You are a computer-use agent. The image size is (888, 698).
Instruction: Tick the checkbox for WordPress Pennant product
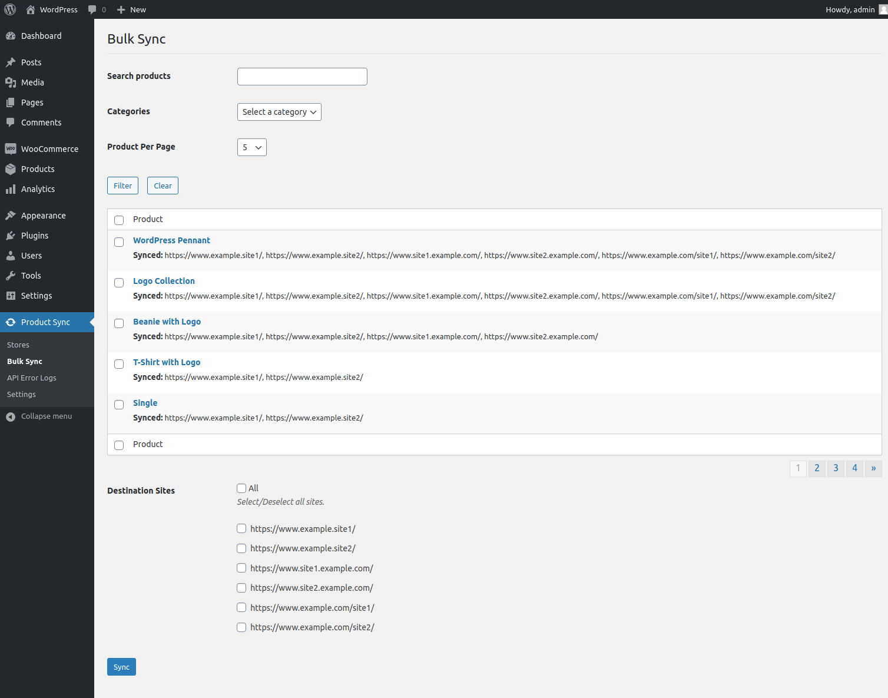click(x=119, y=242)
